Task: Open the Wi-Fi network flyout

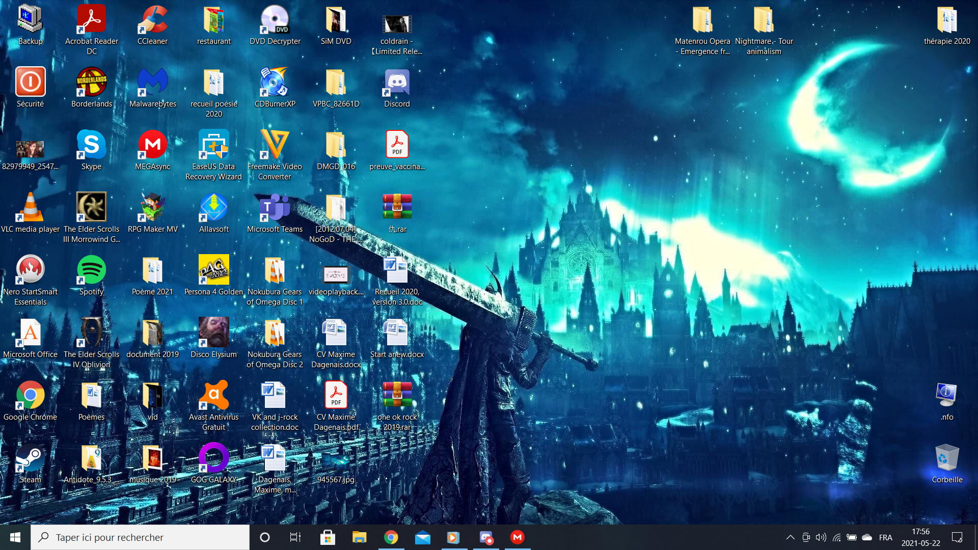Action: 836,537
